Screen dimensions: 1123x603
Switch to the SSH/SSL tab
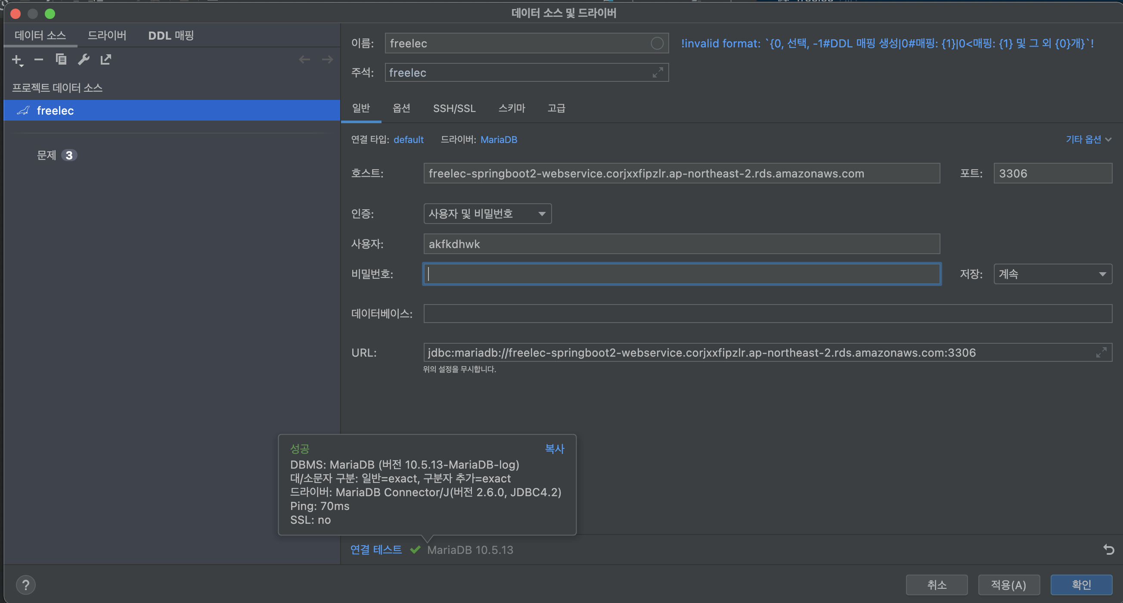pyautogui.click(x=454, y=108)
